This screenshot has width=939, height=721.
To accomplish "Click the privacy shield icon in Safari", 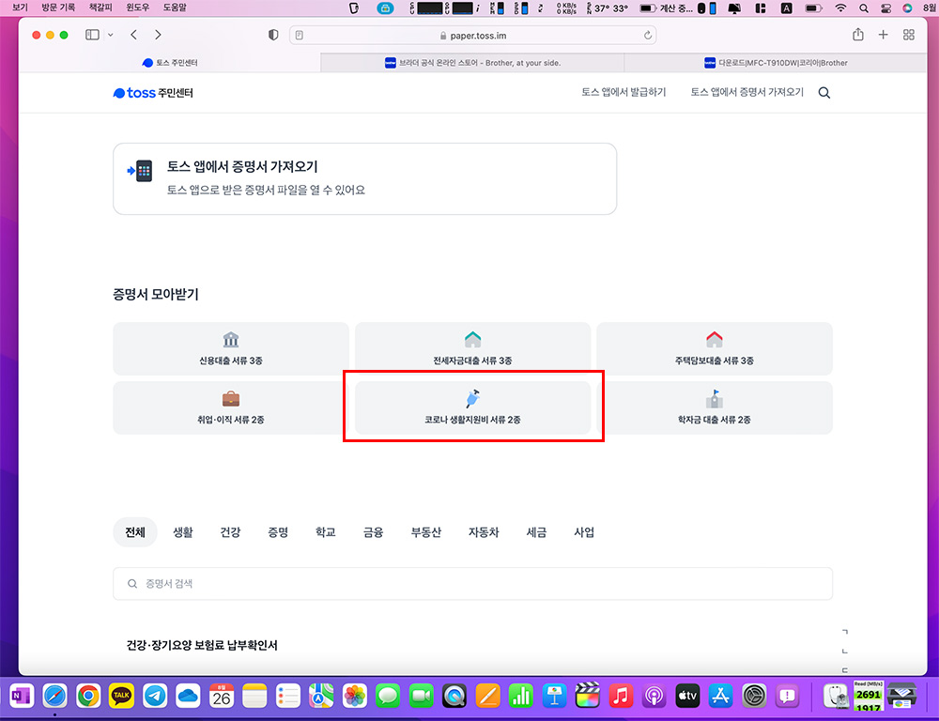I will click(273, 35).
